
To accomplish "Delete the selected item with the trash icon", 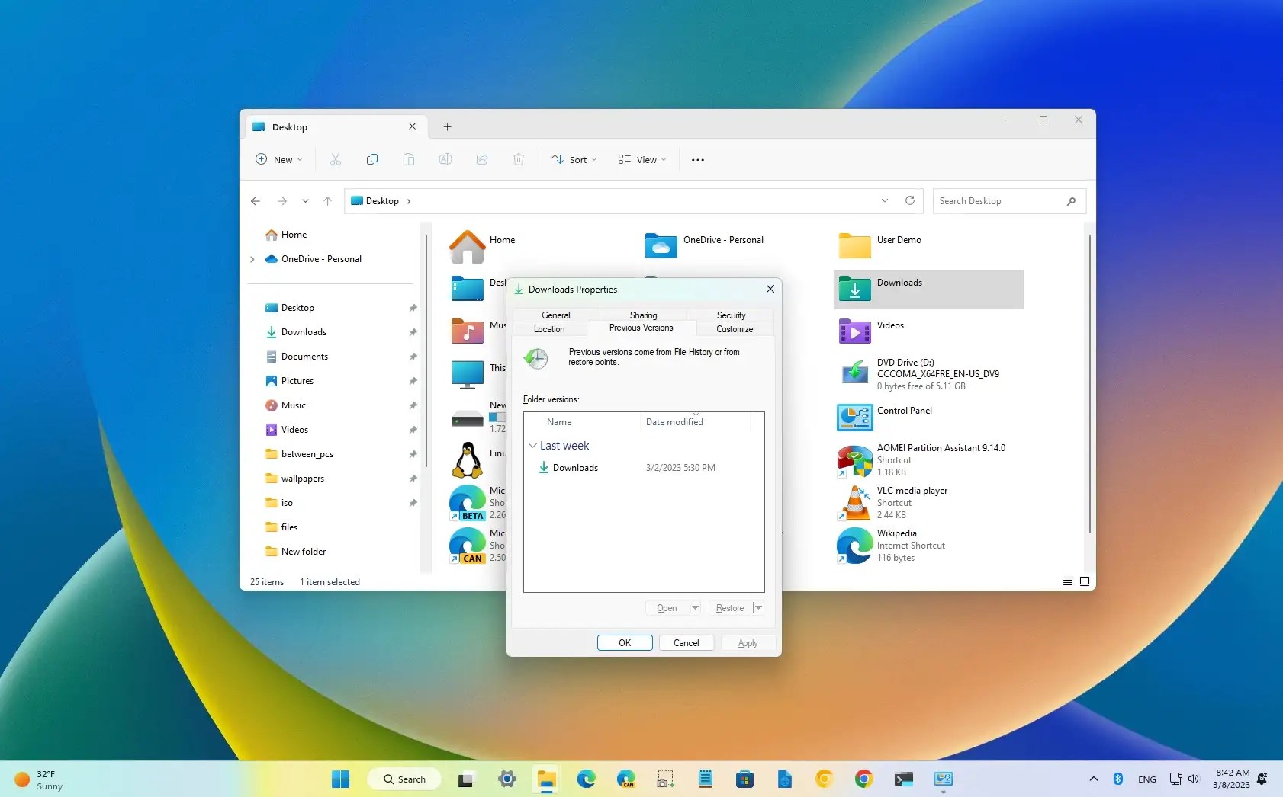I will 519,159.
